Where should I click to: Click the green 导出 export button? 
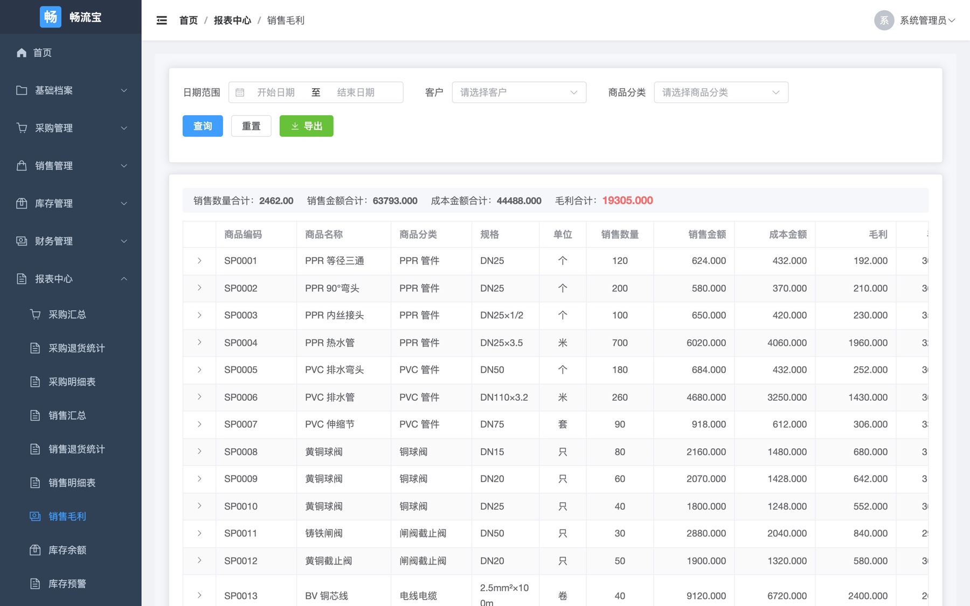(306, 126)
